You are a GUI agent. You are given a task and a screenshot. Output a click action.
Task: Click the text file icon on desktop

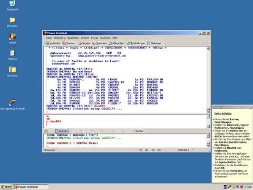coord(12,55)
